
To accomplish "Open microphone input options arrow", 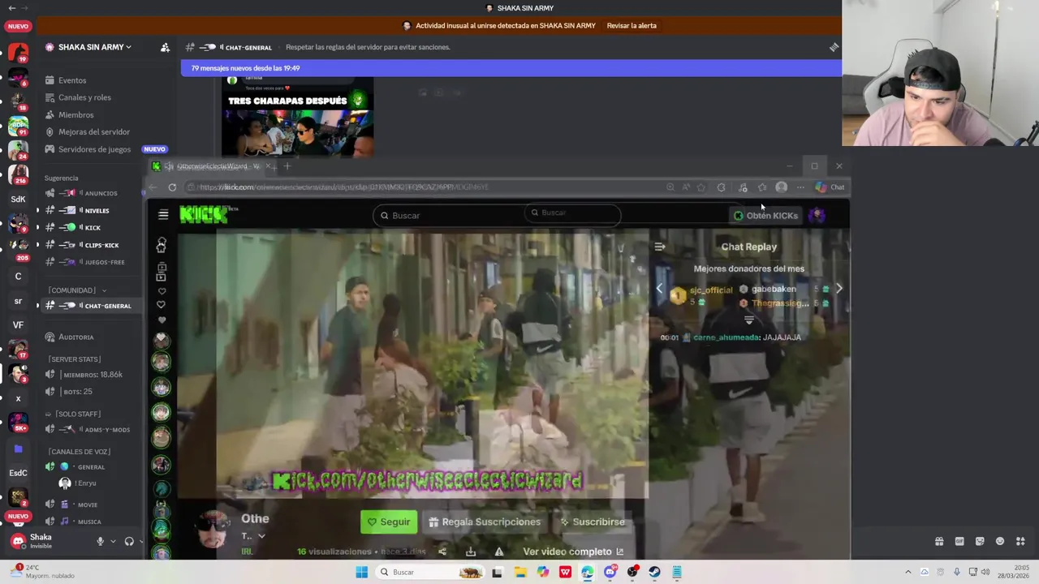I will pyautogui.click(x=113, y=541).
